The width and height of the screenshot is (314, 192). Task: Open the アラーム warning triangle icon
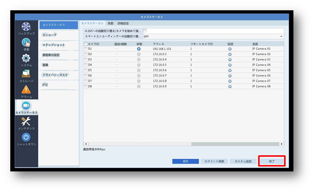[26, 90]
